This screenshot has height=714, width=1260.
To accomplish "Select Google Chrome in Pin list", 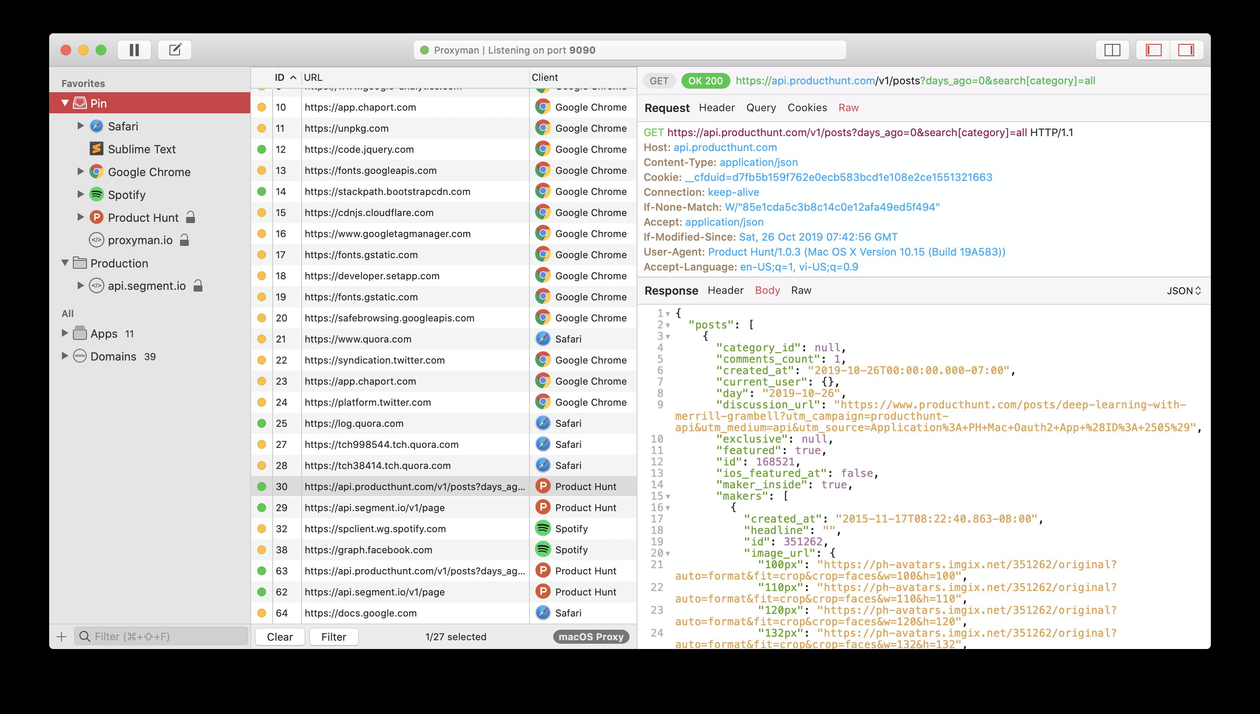I will pyautogui.click(x=149, y=172).
